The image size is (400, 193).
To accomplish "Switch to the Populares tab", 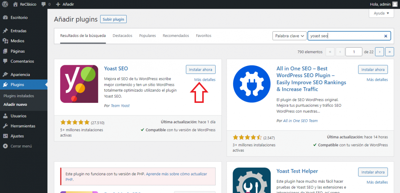I will coord(147,36).
